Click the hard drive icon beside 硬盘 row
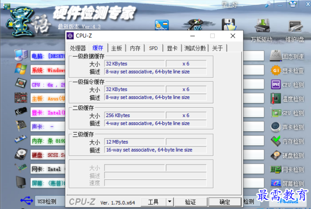This screenshot has height=209, width=311. [21, 154]
